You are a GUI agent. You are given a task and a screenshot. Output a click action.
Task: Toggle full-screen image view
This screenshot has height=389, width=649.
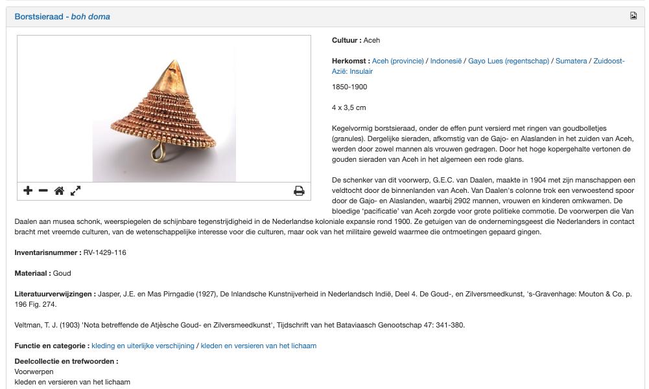tap(75, 190)
